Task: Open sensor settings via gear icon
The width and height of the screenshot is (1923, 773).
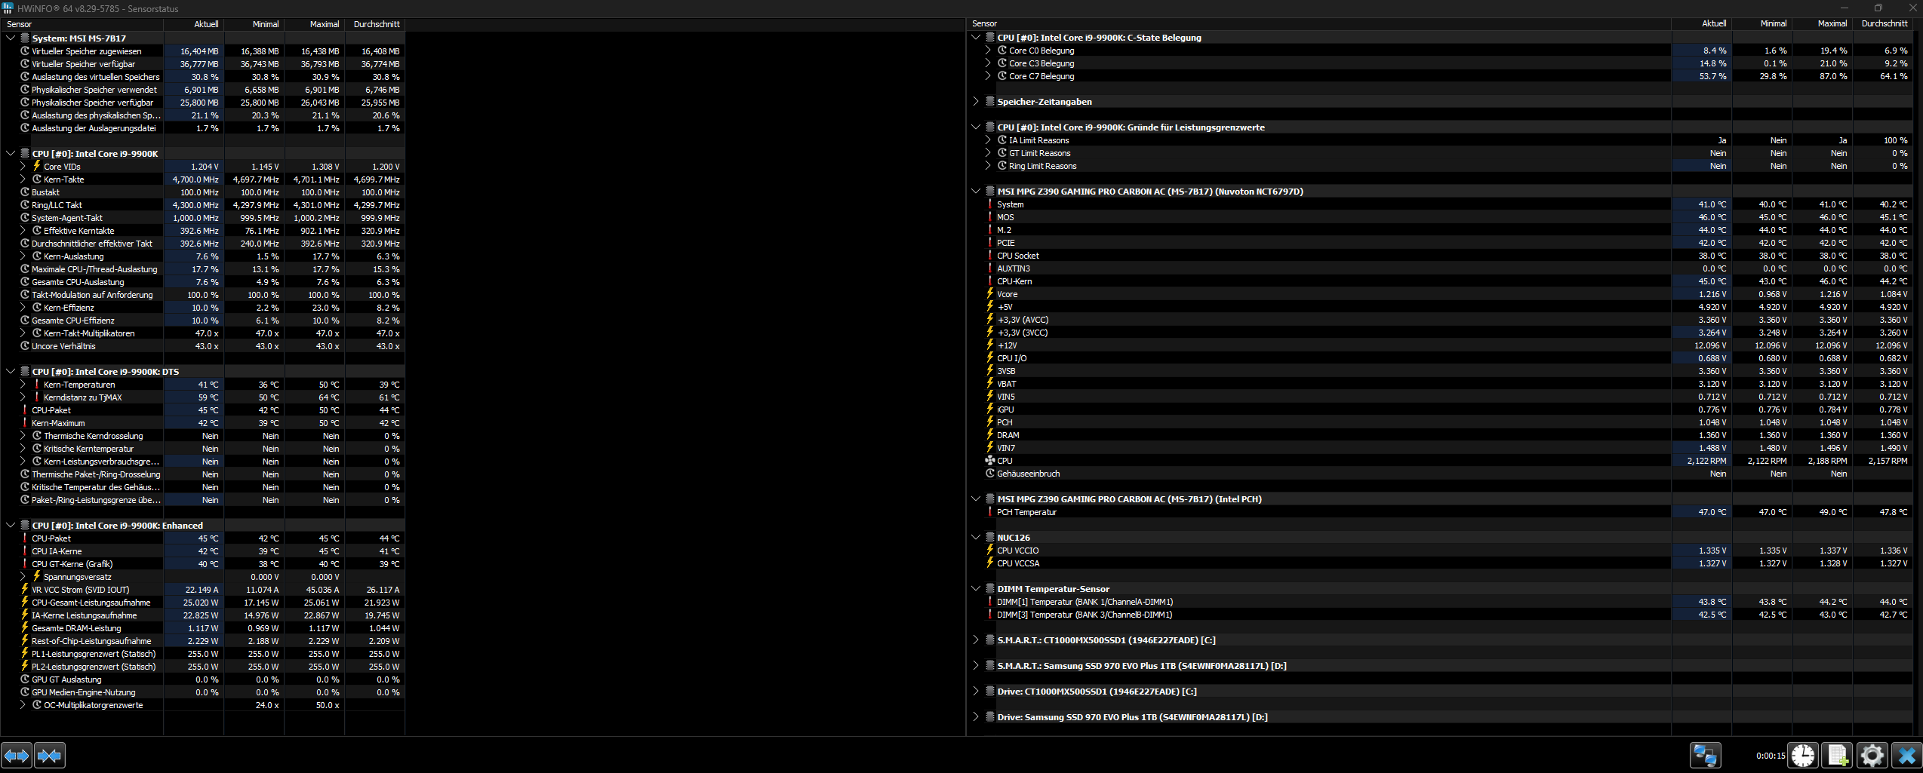Action: pyautogui.click(x=1872, y=755)
